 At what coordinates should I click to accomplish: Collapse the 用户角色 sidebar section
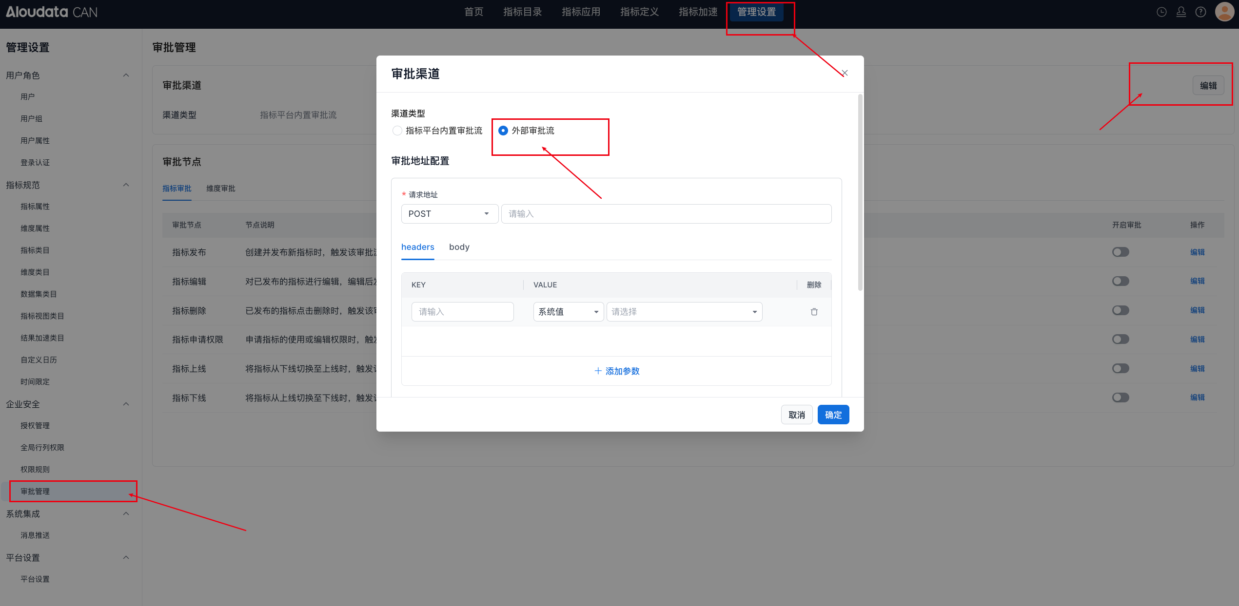click(x=126, y=75)
